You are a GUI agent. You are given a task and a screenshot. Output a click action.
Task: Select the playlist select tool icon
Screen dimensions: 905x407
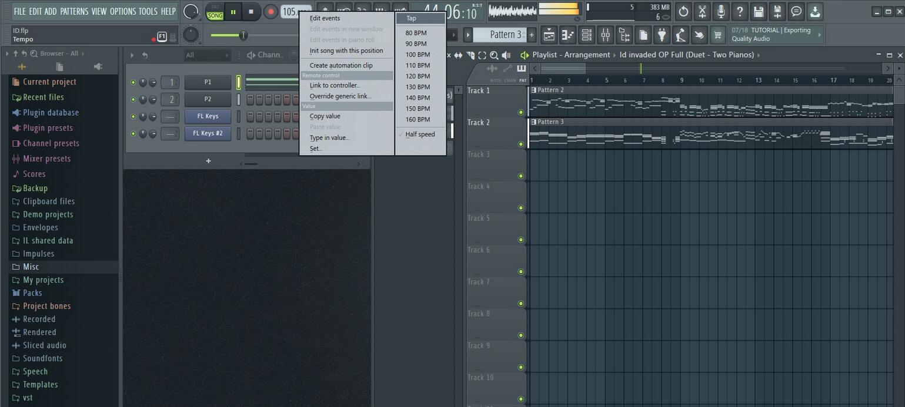pyautogui.click(x=482, y=55)
